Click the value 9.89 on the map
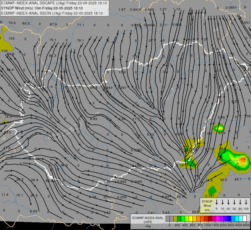 point(94,119)
